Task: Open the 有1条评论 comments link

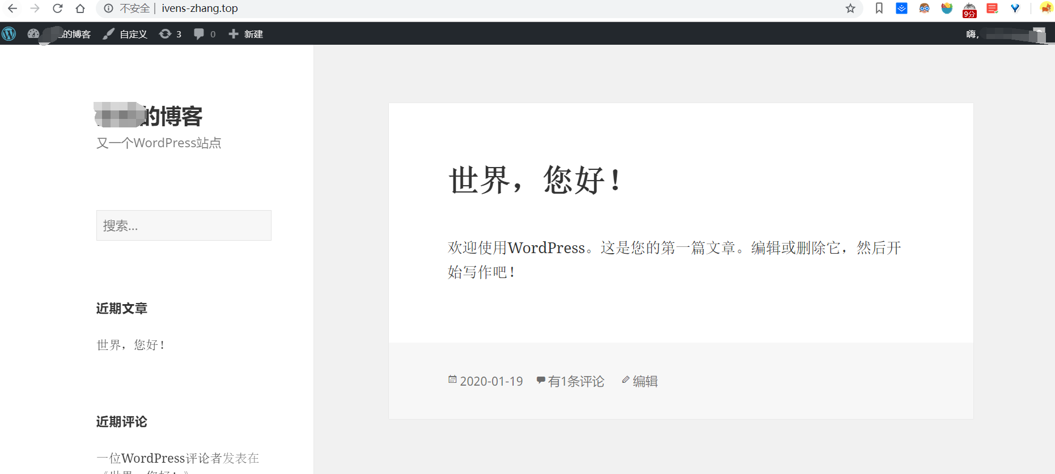Action: [x=576, y=382]
